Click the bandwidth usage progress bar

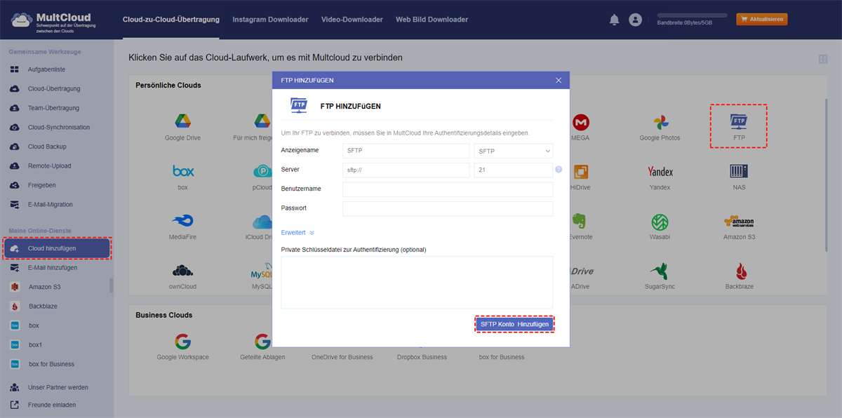691,15
